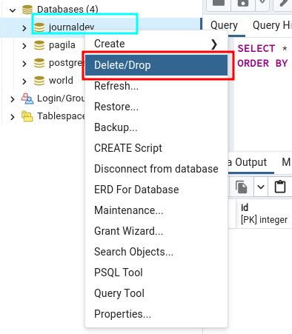
Task: Select the pagila database
Action: click(x=62, y=45)
